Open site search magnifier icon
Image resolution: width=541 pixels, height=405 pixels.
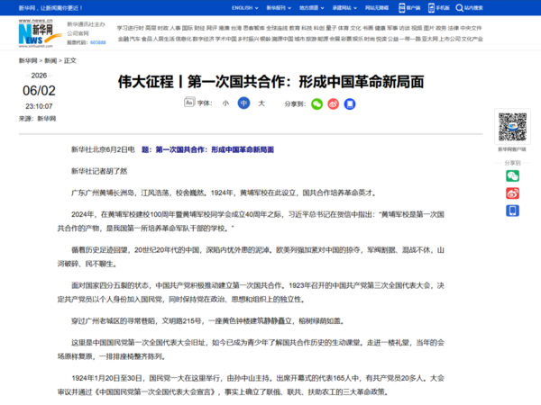[x=459, y=8]
